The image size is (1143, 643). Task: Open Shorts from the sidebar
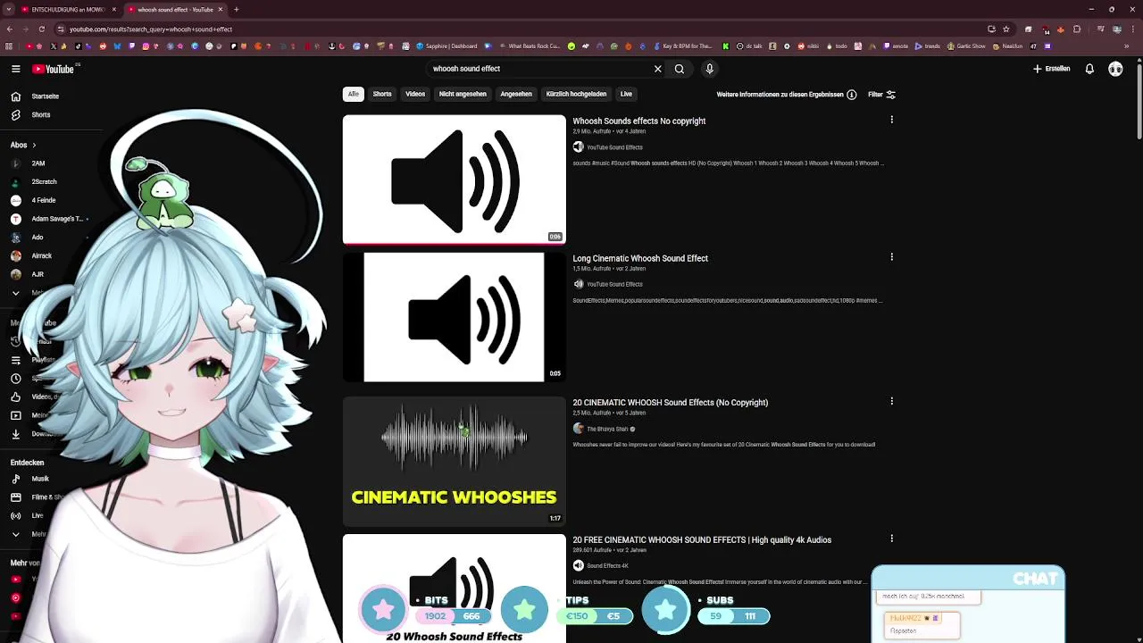32,115
